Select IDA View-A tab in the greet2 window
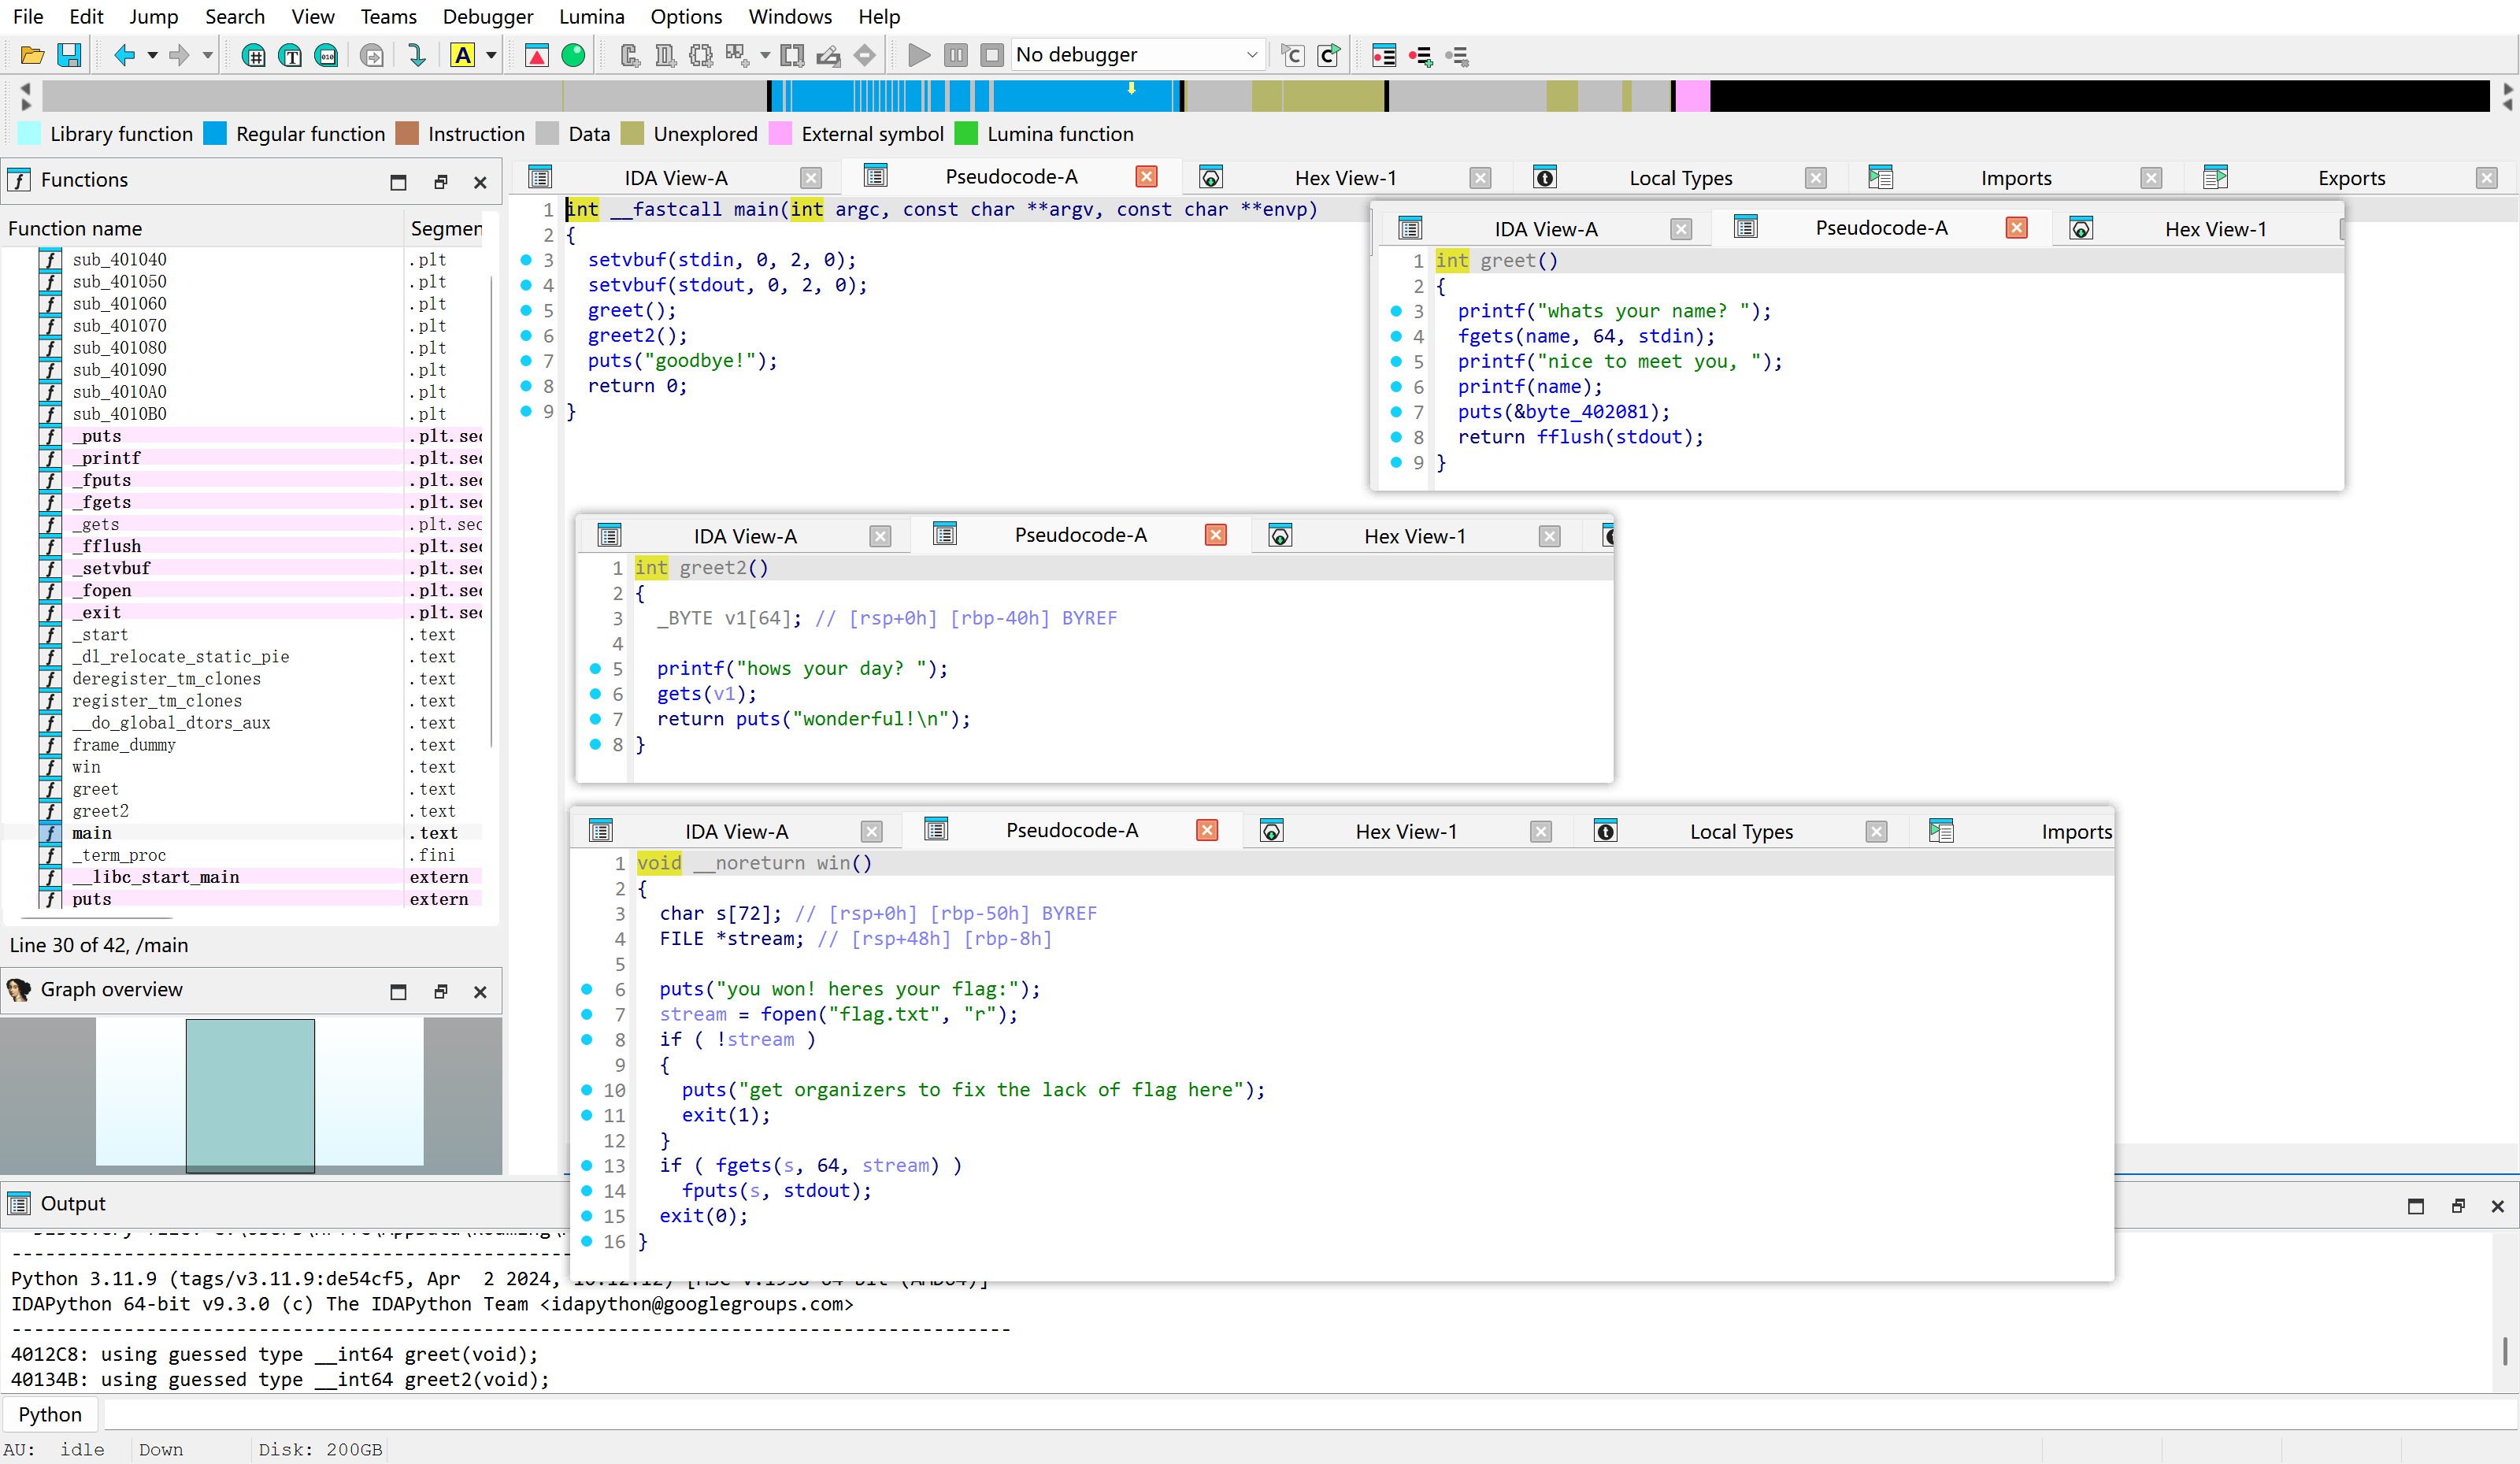The image size is (2520, 1464). 745,536
